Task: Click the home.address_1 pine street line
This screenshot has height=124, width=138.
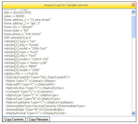Action: tap(27, 20)
